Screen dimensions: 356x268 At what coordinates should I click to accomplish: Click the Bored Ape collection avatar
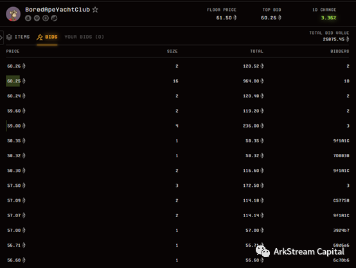pyautogui.click(x=13, y=14)
